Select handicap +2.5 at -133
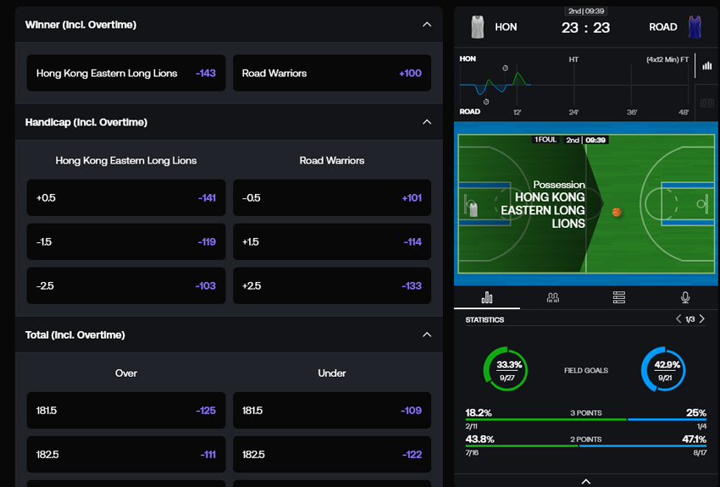 coord(332,286)
